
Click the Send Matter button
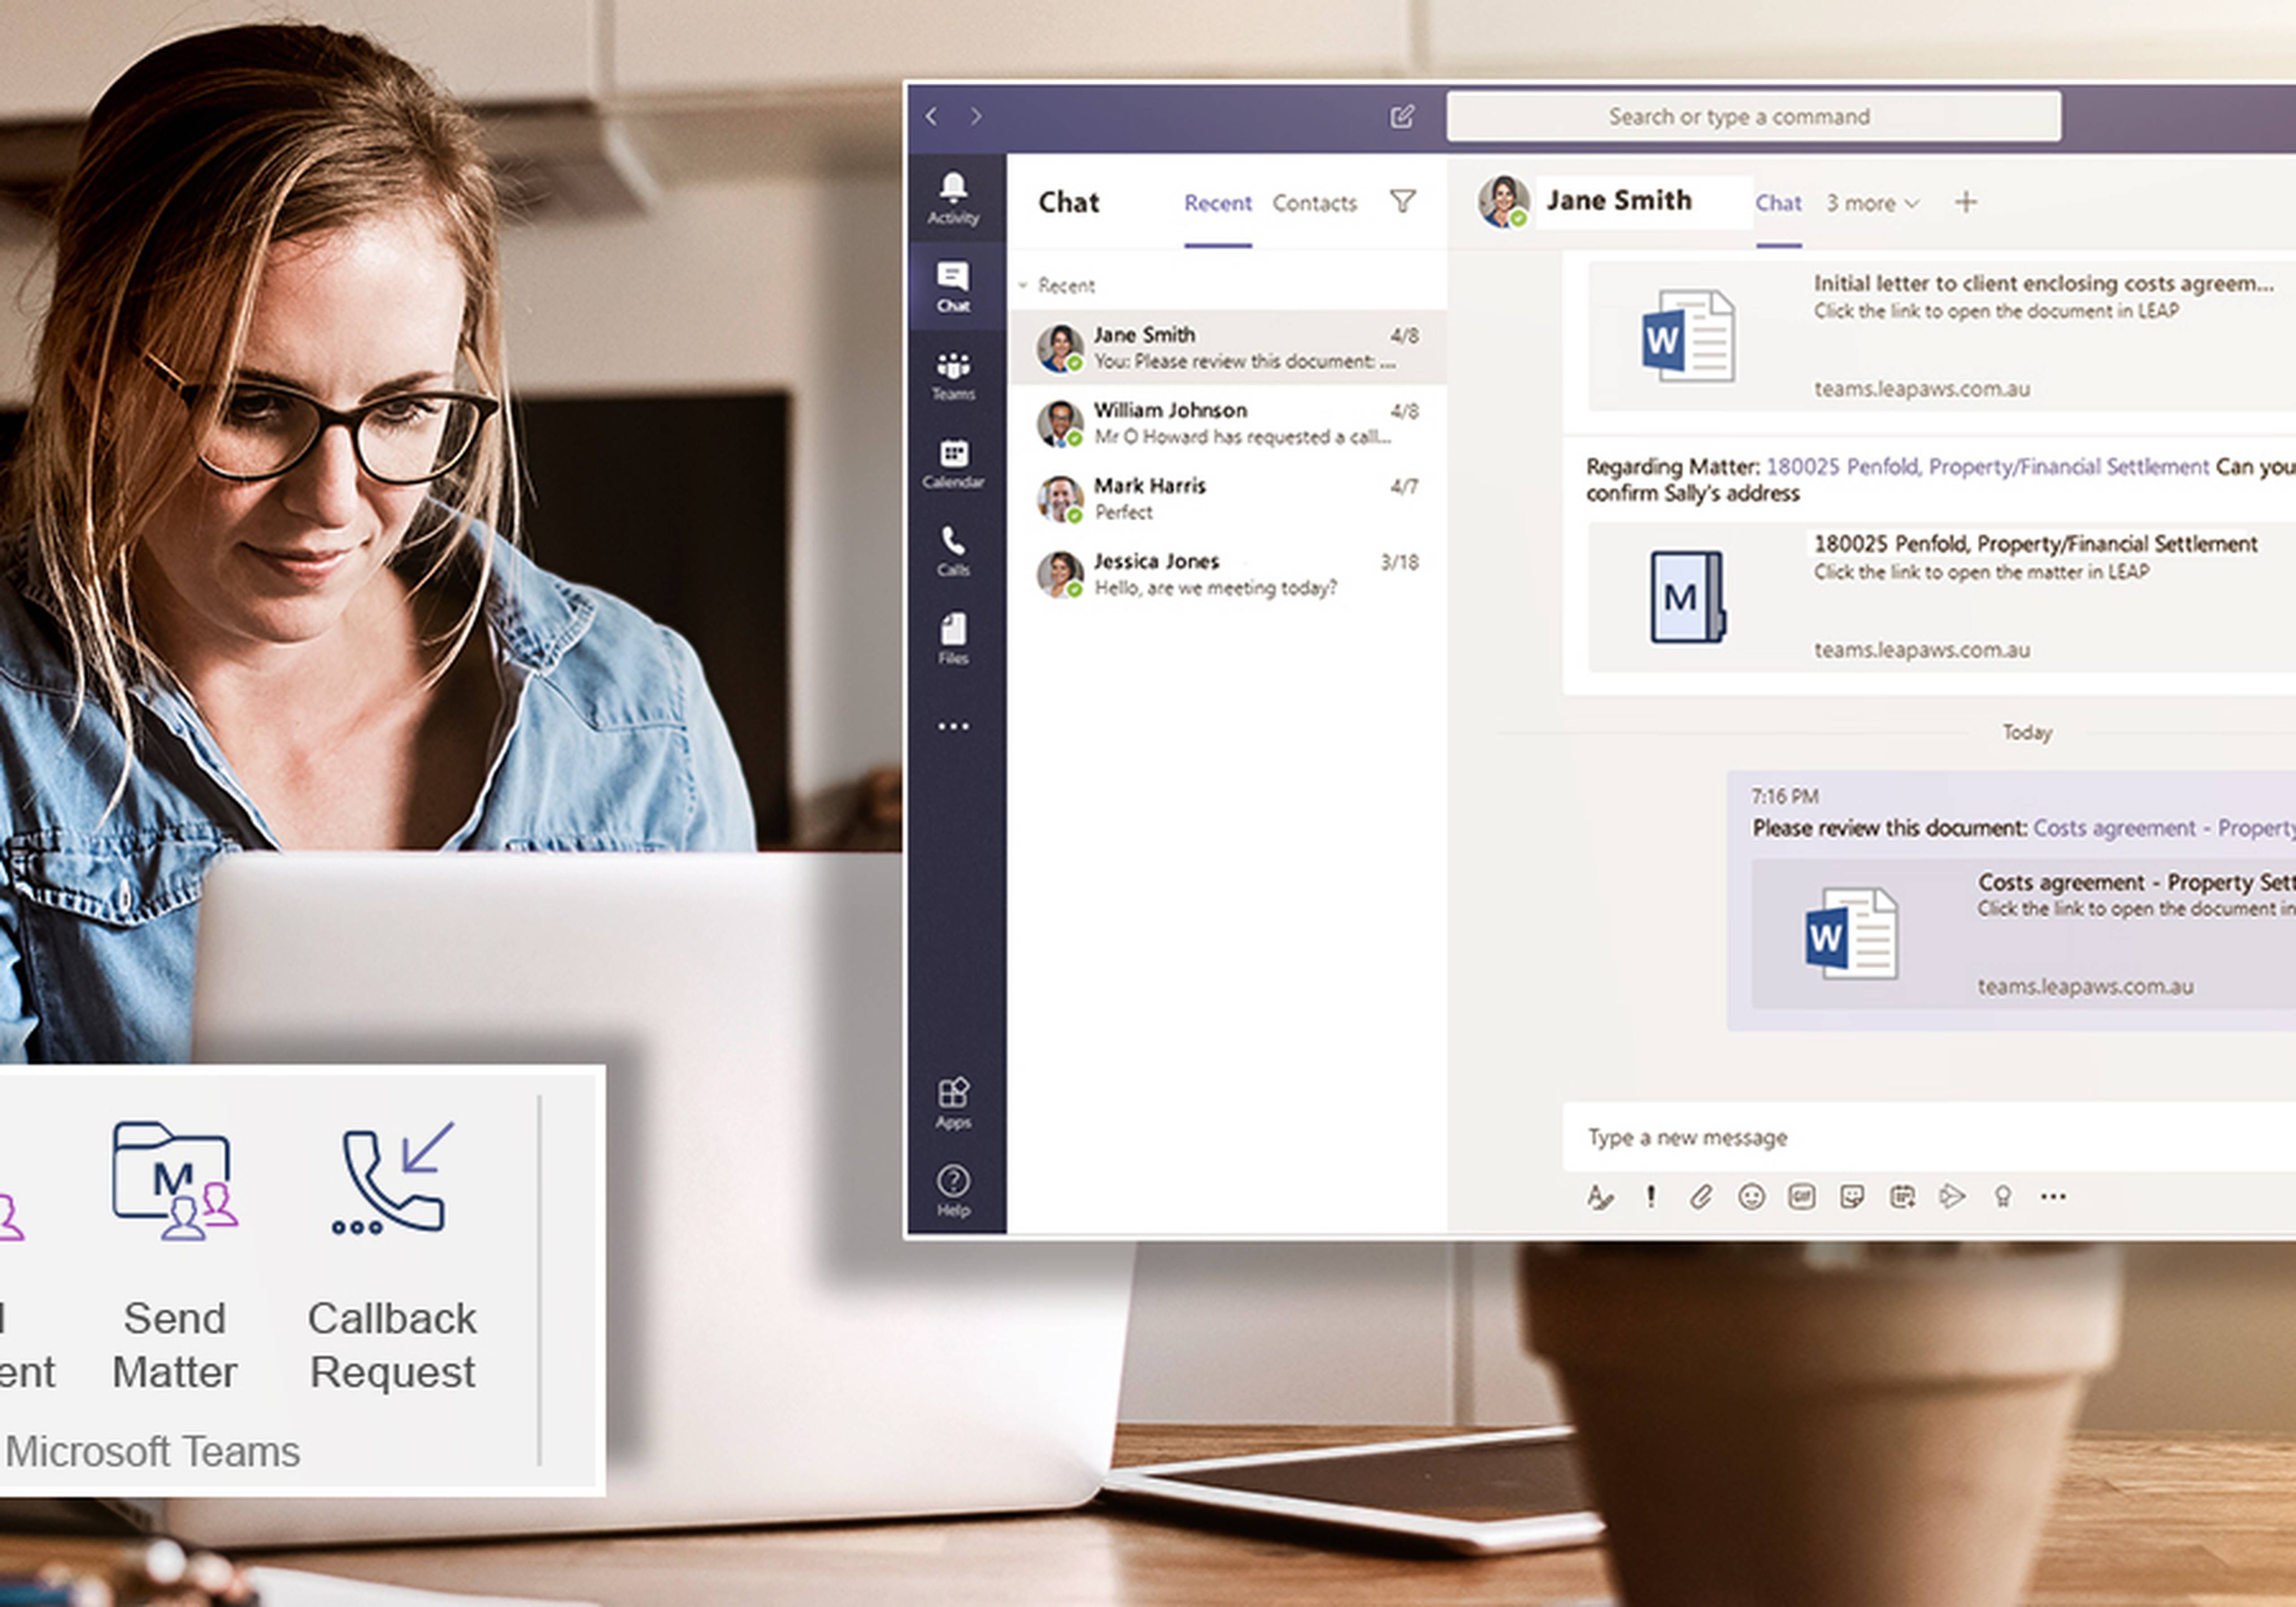[x=175, y=1255]
